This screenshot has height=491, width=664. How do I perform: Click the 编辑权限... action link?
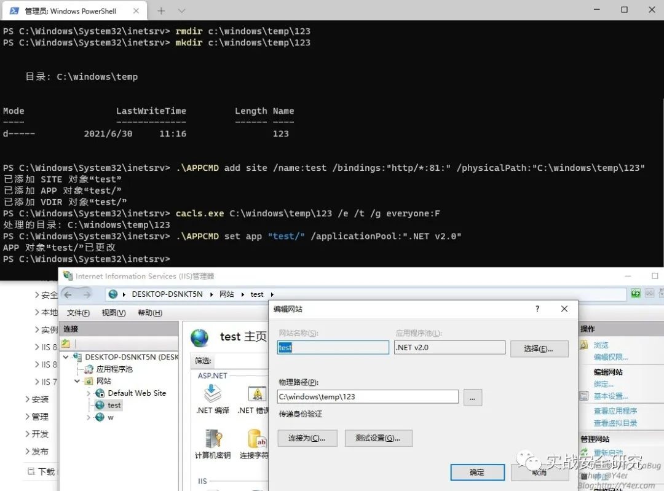click(x=611, y=357)
